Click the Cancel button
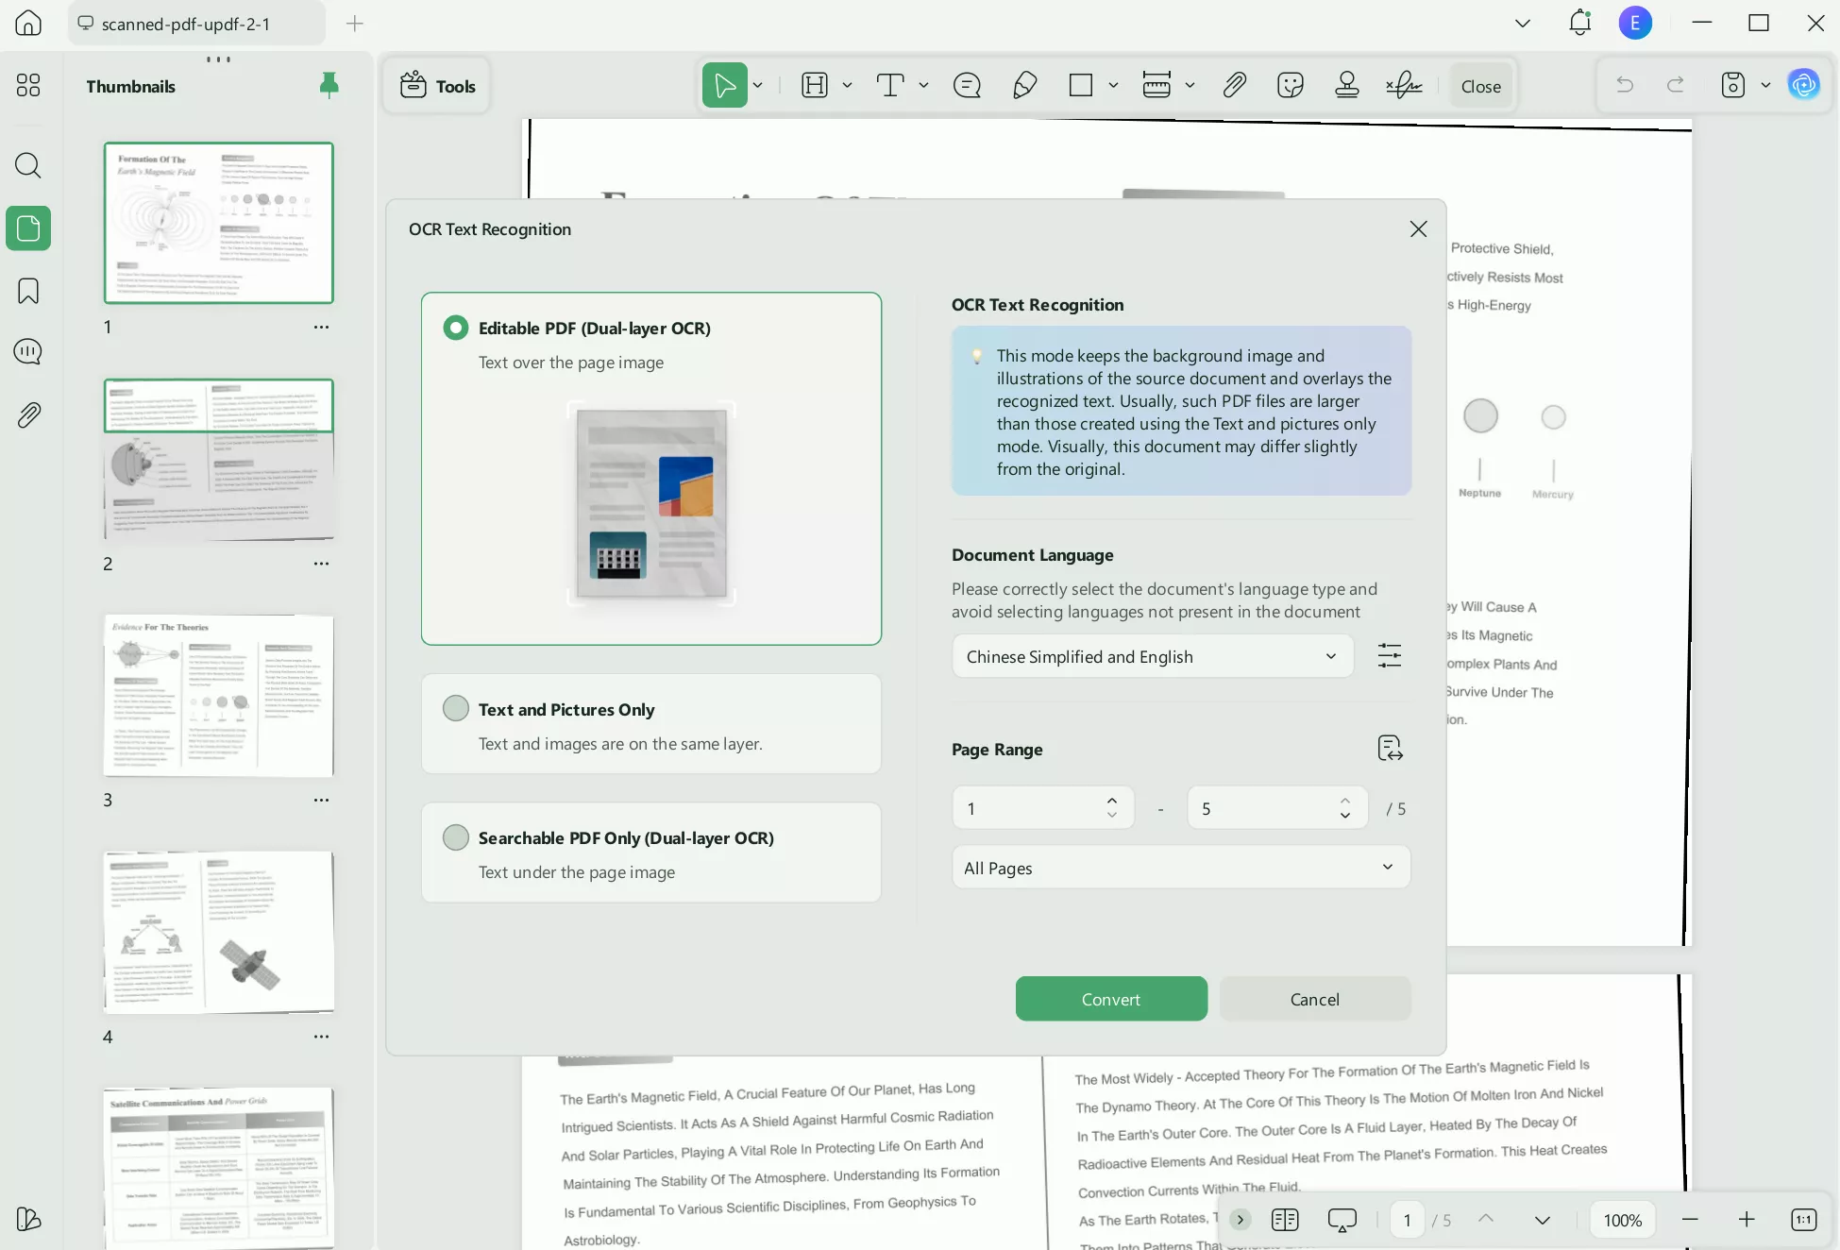This screenshot has width=1840, height=1250. [x=1314, y=999]
